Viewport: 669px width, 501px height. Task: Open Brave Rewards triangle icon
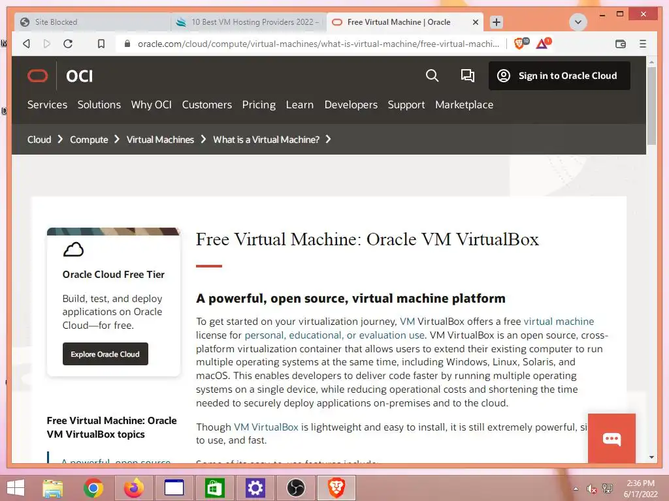(543, 43)
